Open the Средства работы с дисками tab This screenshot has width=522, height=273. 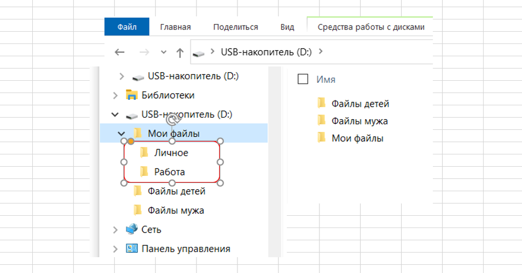[371, 27]
